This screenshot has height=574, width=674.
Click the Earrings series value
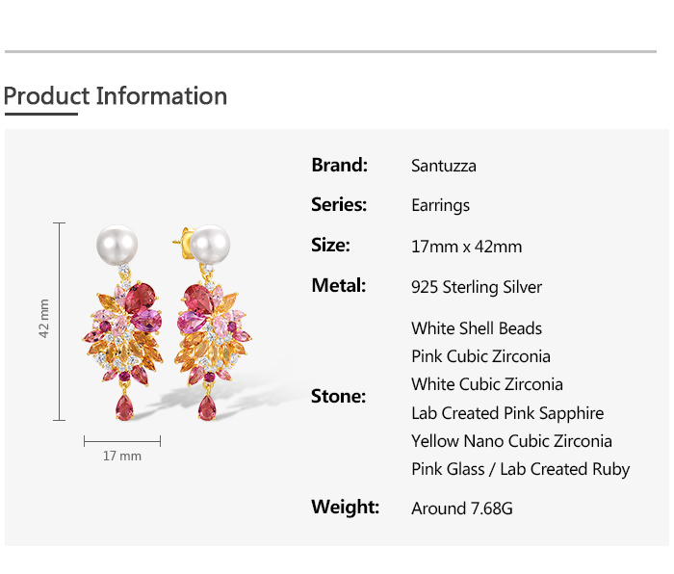[x=440, y=205]
